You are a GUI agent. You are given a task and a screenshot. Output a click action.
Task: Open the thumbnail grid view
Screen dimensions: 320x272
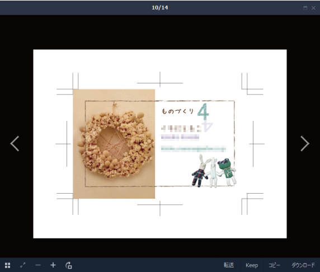7,265
